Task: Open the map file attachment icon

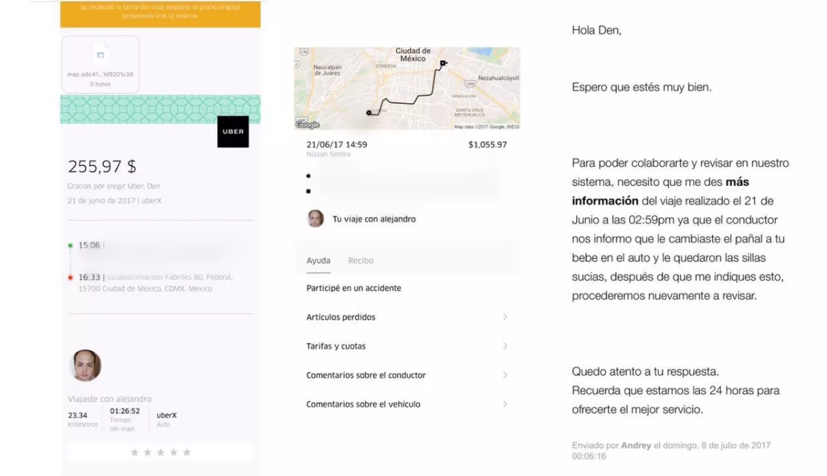Action: [100, 54]
